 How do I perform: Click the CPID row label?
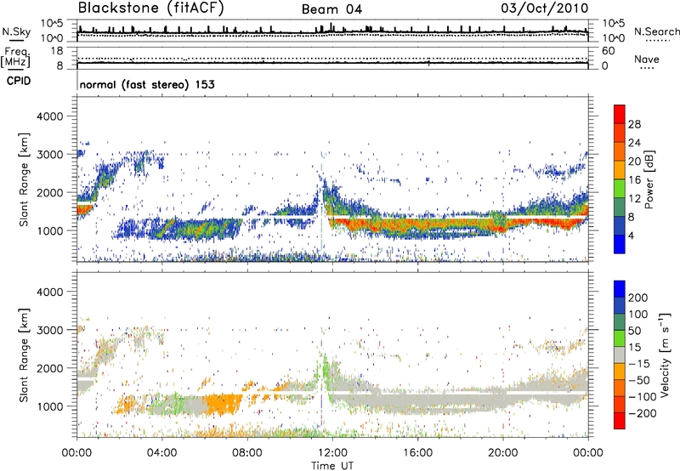(x=19, y=81)
